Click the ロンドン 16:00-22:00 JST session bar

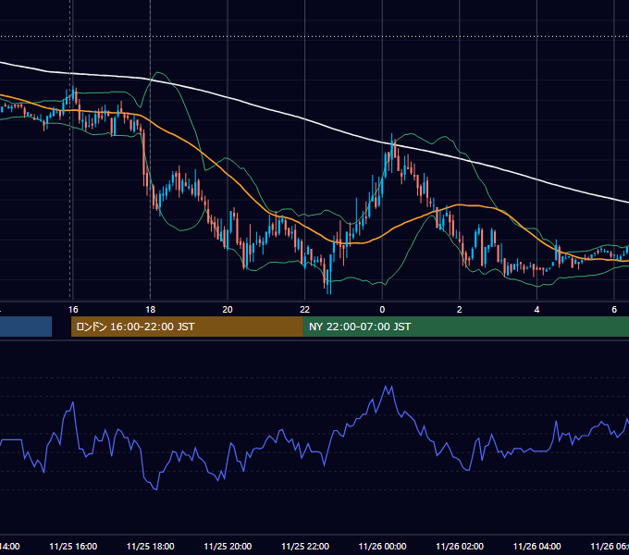pyautogui.click(x=187, y=327)
